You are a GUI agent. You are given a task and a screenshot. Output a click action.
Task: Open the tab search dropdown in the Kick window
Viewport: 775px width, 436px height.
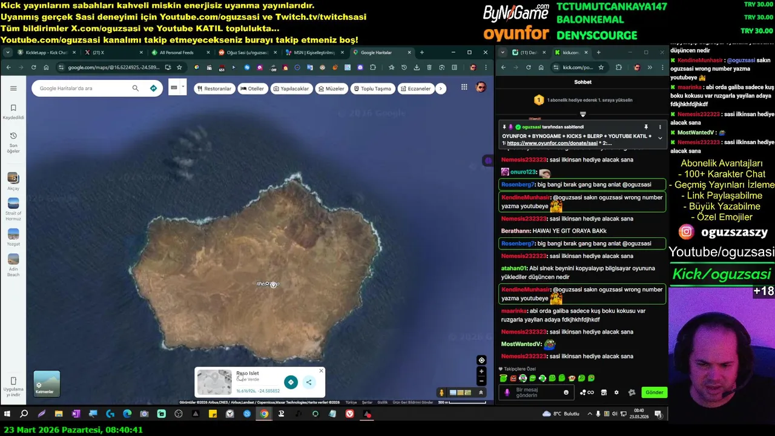tap(503, 53)
